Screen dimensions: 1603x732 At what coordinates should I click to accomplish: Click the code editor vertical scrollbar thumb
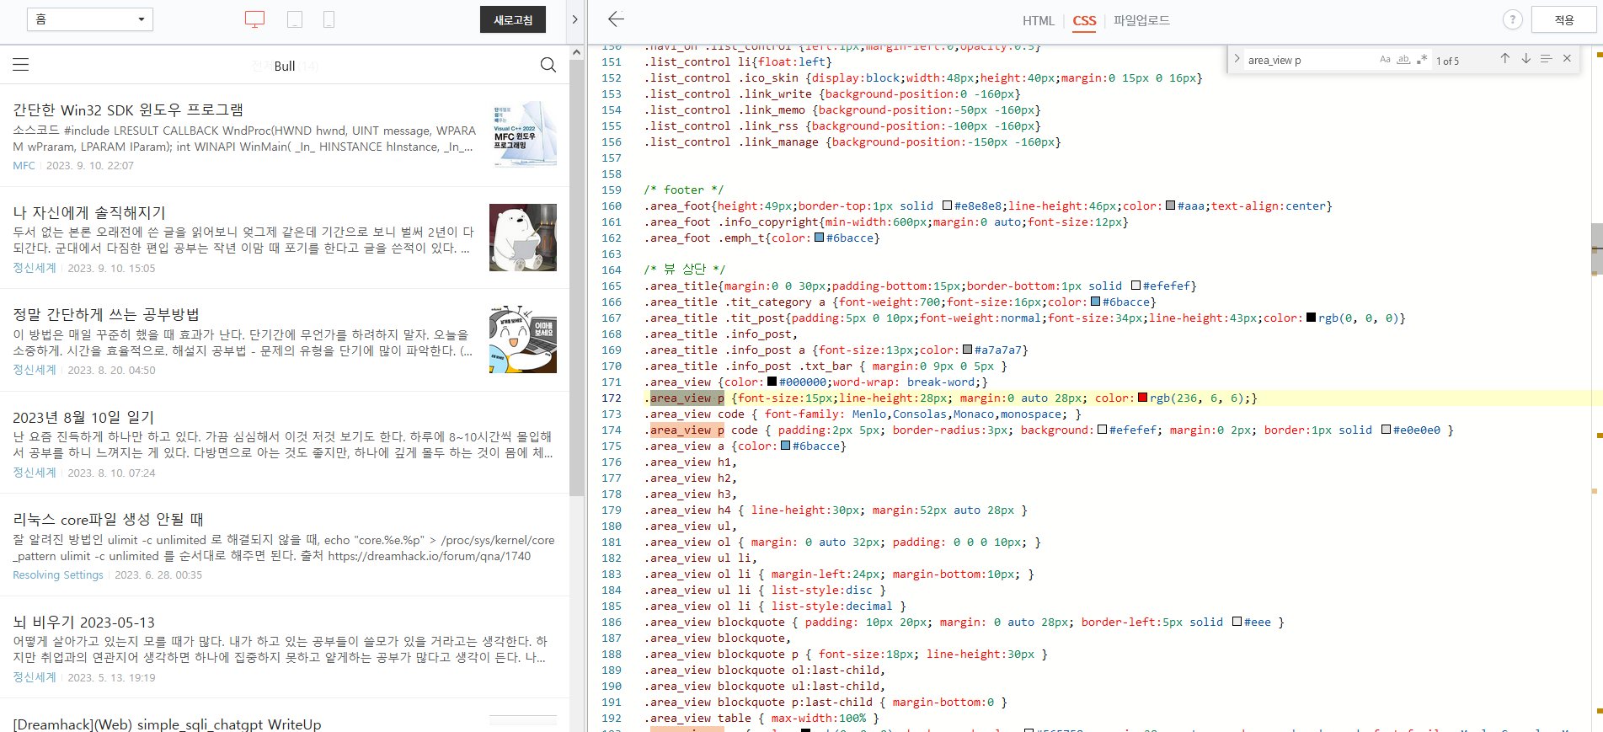(1596, 249)
